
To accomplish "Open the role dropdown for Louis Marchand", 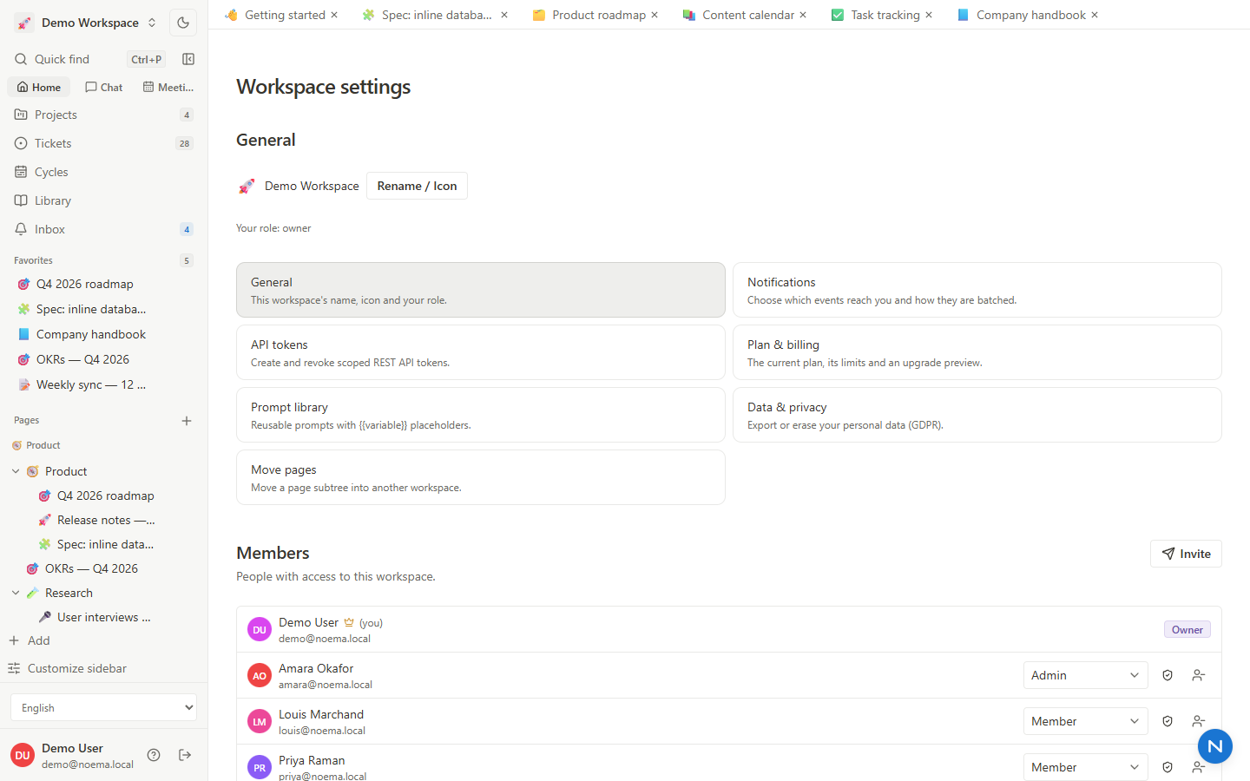I will pos(1085,721).
